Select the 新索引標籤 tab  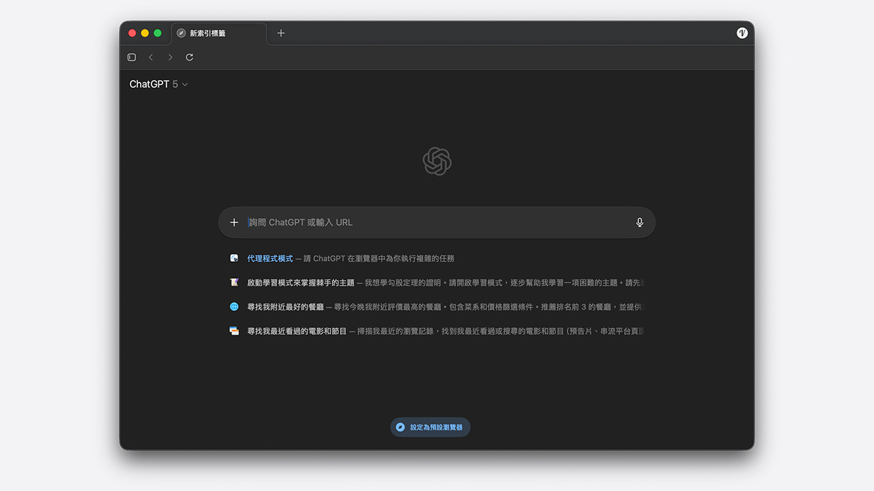click(218, 33)
